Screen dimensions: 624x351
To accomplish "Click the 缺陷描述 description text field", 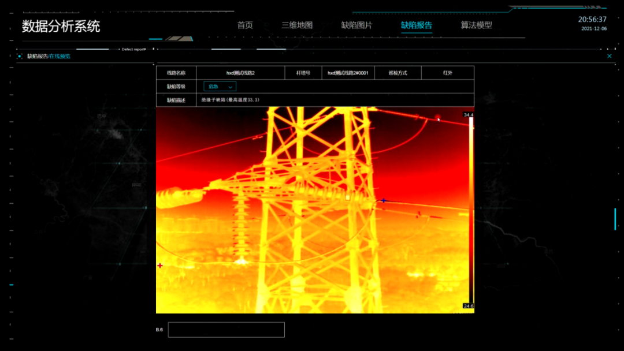I will coord(335,100).
